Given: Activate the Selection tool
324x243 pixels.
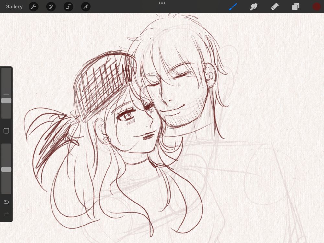Looking at the screenshot, I should pyautogui.click(x=68, y=6).
